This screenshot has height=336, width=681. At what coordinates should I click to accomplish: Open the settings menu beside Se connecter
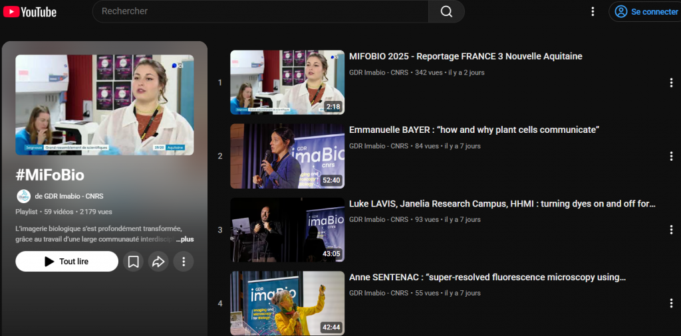593,12
